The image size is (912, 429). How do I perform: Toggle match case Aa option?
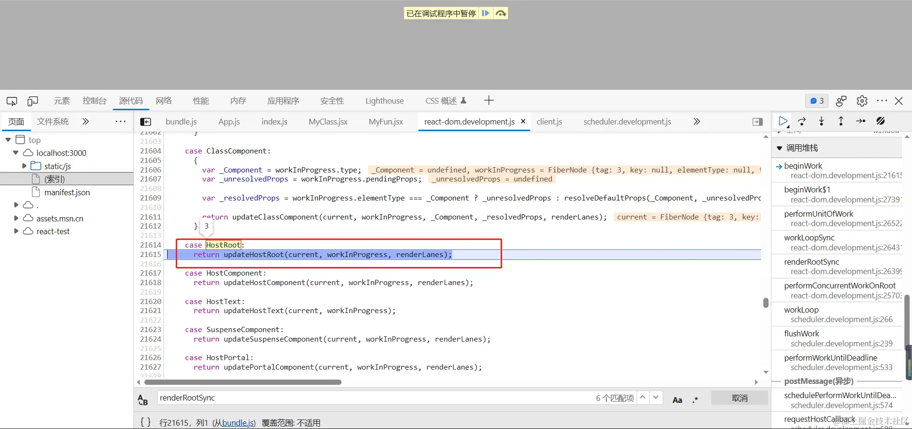click(x=677, y=400)
